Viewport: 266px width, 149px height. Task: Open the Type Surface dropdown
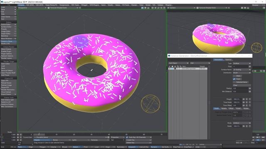point(242,63)
